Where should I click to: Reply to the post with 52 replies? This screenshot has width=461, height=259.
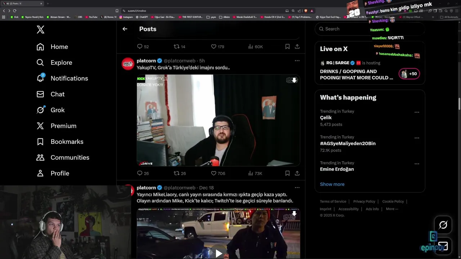tap(143, 46)
